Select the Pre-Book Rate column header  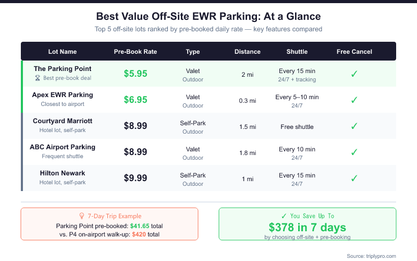pos(136,52)
